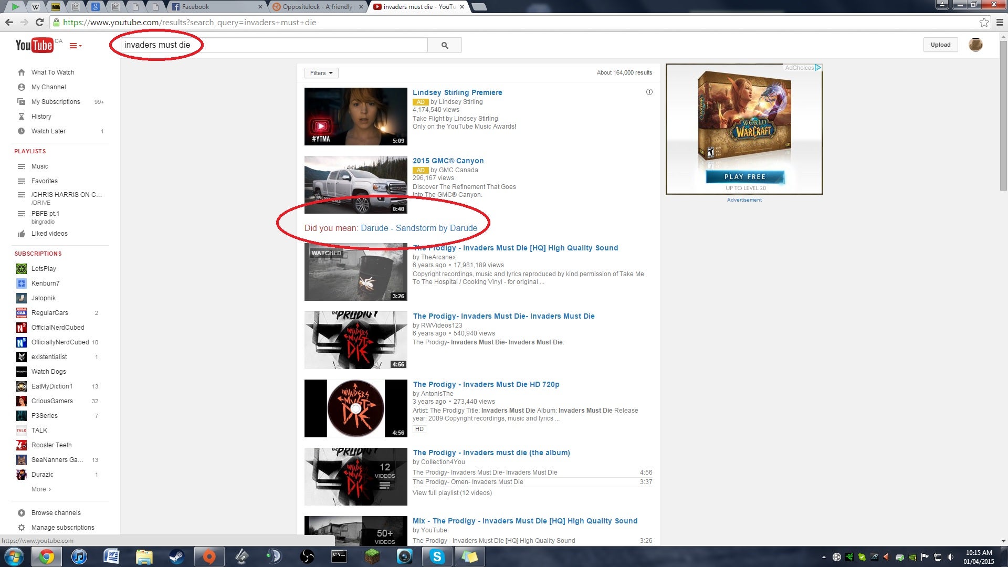Open the Music playlist
Viewport: 1008px width, 567px height.
39,166
